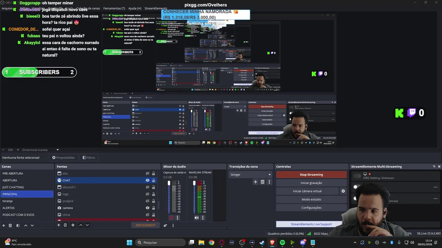442x248 pixels.
Task: Open StreamElements Live Support link
Action: pyautogui.click(x=311, y=224)
